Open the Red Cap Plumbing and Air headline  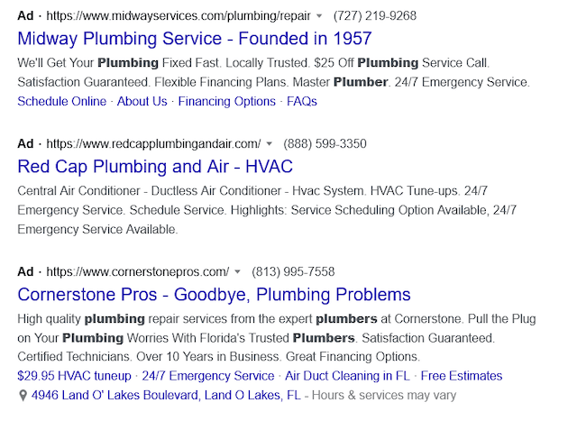pyautogui.click(x=155, y=167)
